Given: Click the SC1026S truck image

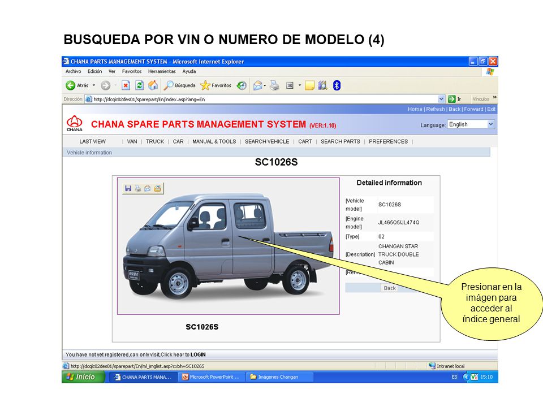Looking at the screenshot, I should click(x=228, y=246).
